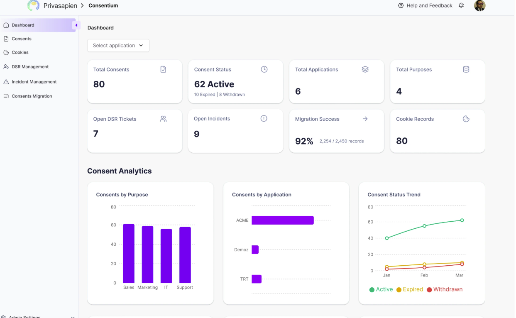
Task: Click the "Consents by Purpose" chart title
Action: point(122,195)
